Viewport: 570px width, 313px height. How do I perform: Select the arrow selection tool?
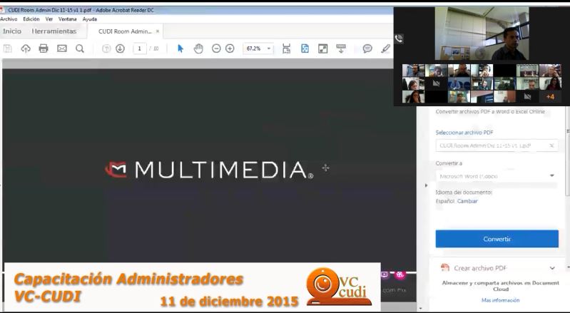coord(180,48)
